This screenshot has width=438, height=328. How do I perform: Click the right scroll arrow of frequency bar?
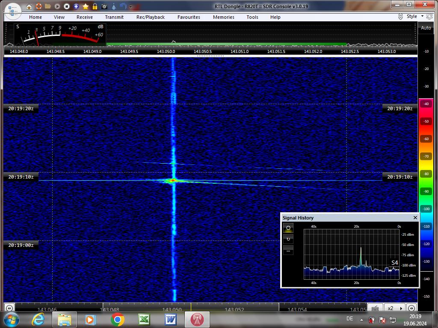[x=411, y=308]
